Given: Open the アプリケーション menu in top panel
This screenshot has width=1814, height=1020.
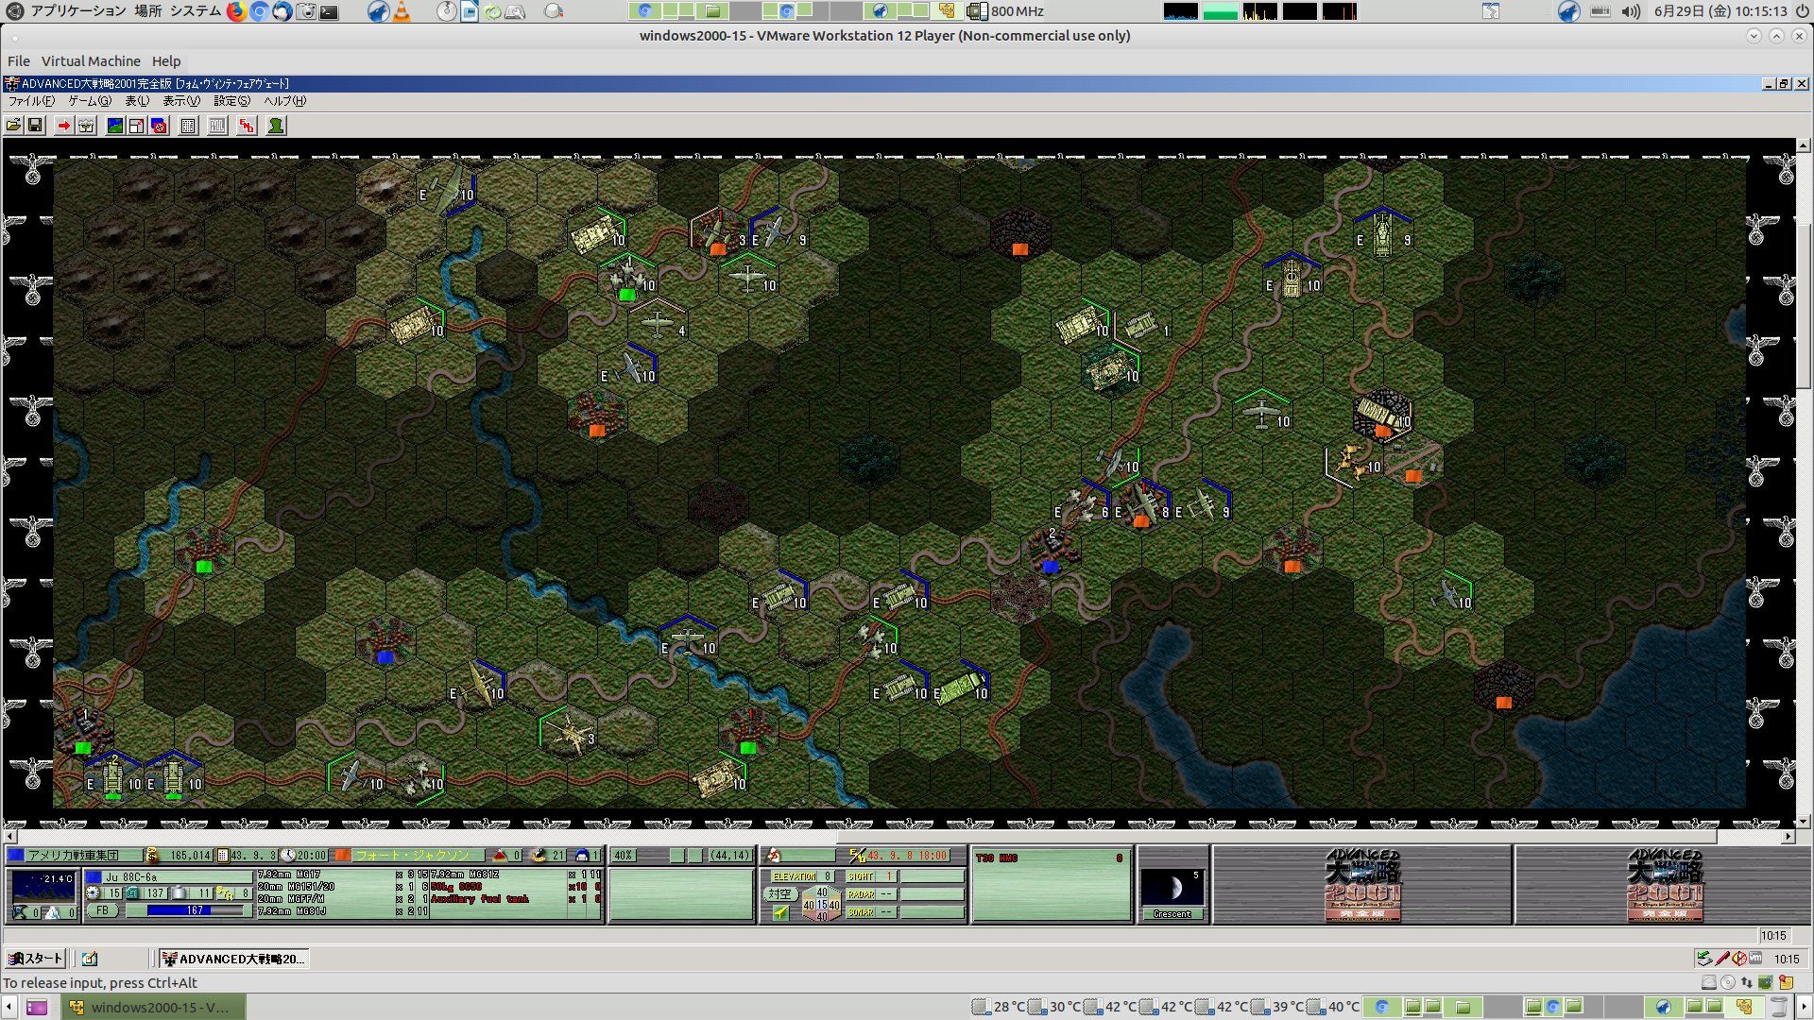Looking at the screenshot, I should click(x=77, y=11).
